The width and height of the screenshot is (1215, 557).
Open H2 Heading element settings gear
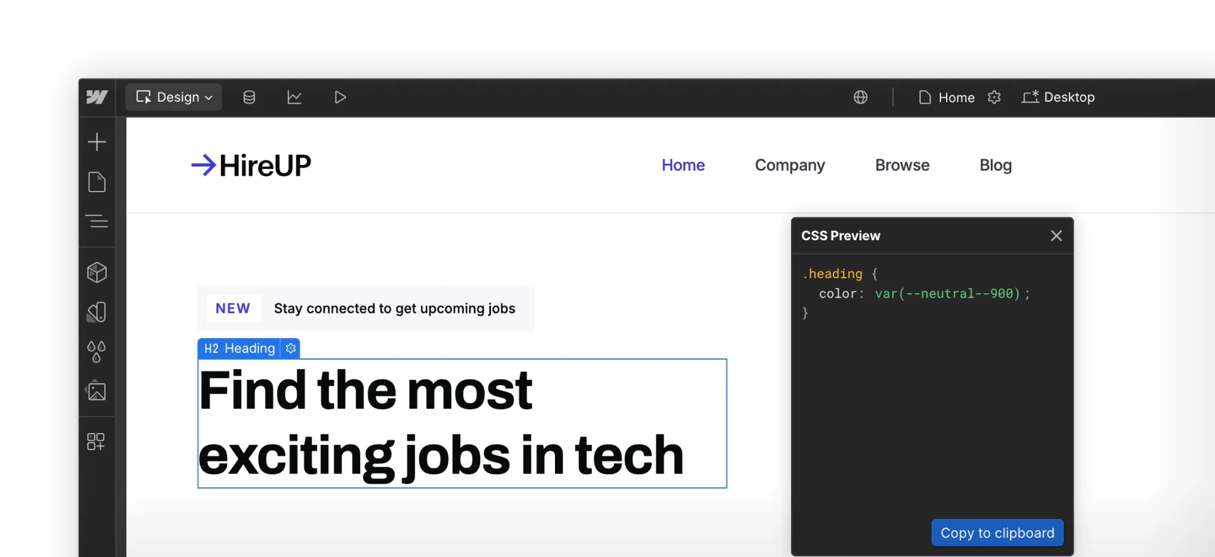pos(291,348)
